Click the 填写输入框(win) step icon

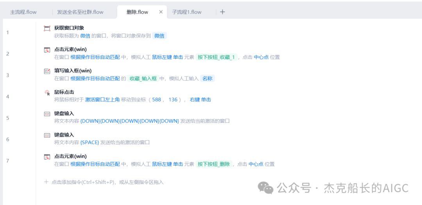47,71
